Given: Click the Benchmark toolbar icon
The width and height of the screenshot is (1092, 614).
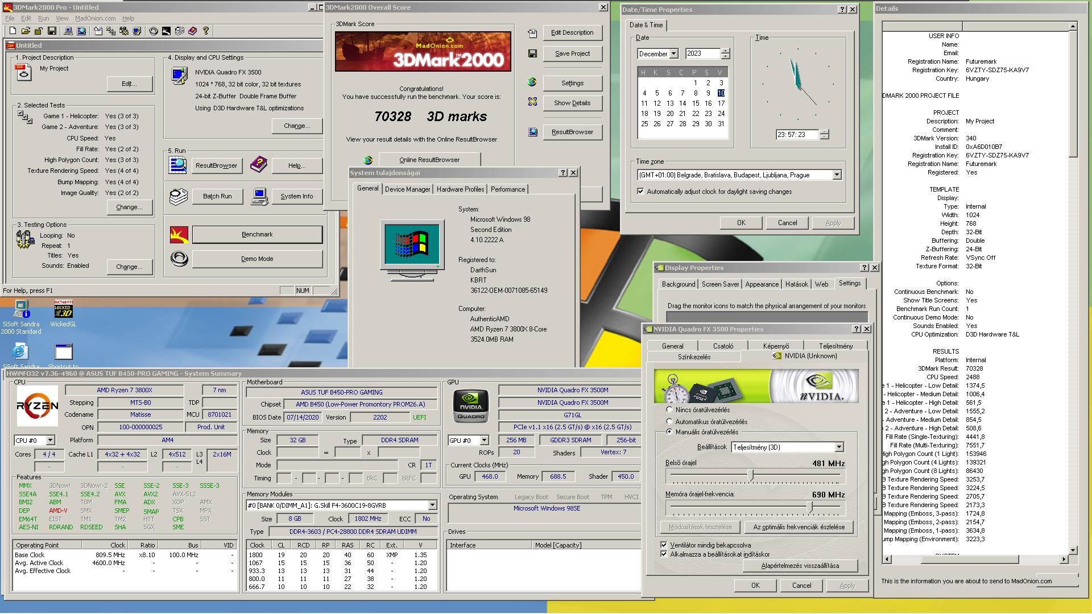Looking at the screenshot, I should (166, 31).
